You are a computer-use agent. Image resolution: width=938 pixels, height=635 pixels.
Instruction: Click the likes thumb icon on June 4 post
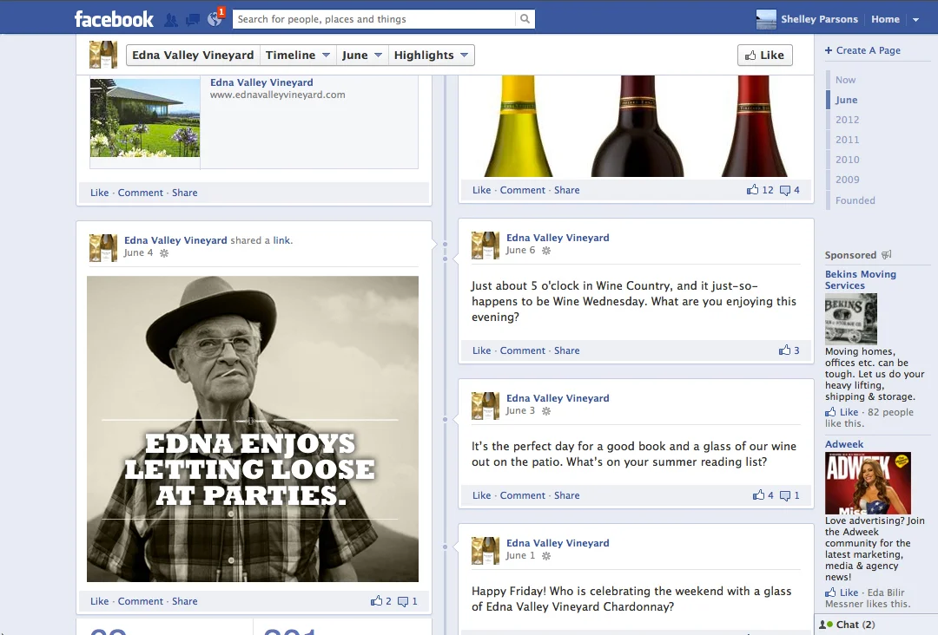(376, 601)
